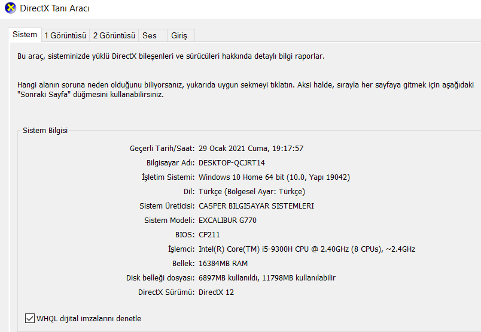
Task: Click BIOS value CP211
Action: 209,235
